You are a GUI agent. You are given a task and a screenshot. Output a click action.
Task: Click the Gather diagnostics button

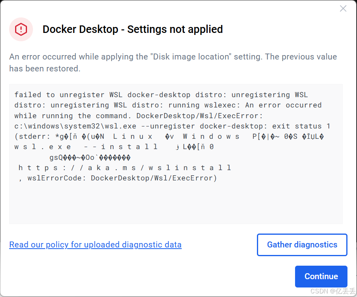(x=302, y=245)
